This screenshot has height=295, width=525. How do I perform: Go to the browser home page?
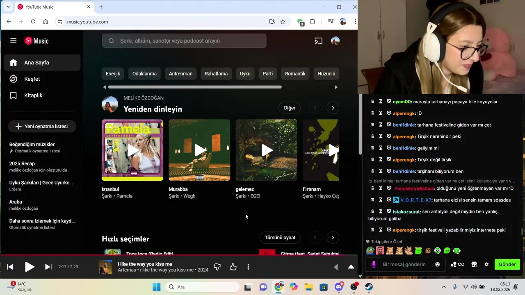pyautogui.click(x=46, y=22)
